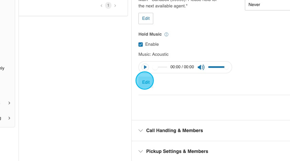Select page 1 in pagination
290x161 pixels.
point(108,6)
